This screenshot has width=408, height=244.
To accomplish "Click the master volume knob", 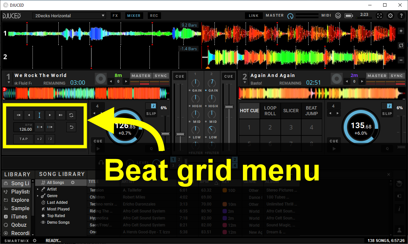I will coord(290,16).
